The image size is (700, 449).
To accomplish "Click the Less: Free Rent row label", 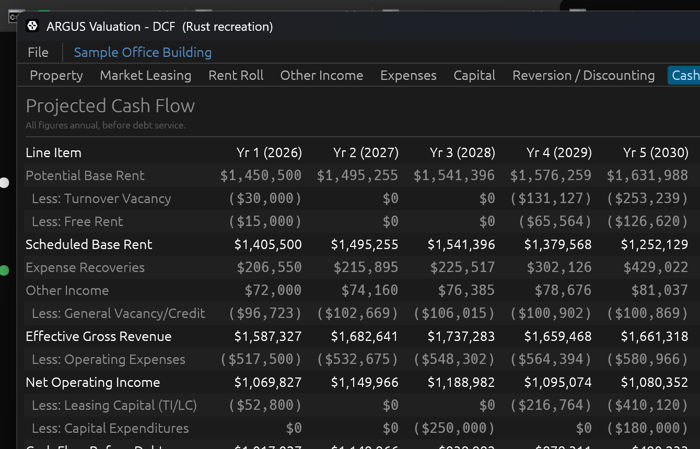I will [x=77, y=221].
